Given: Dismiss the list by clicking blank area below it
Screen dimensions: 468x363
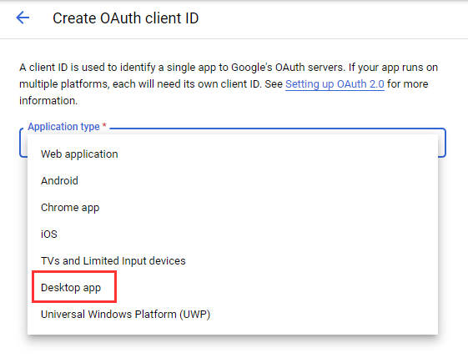Looking at the screenshot, I should click(233, 350).
